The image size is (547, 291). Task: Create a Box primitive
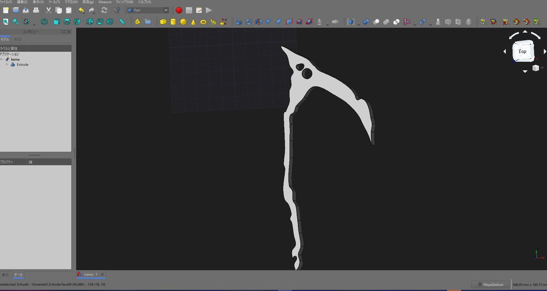coord(163,21)
